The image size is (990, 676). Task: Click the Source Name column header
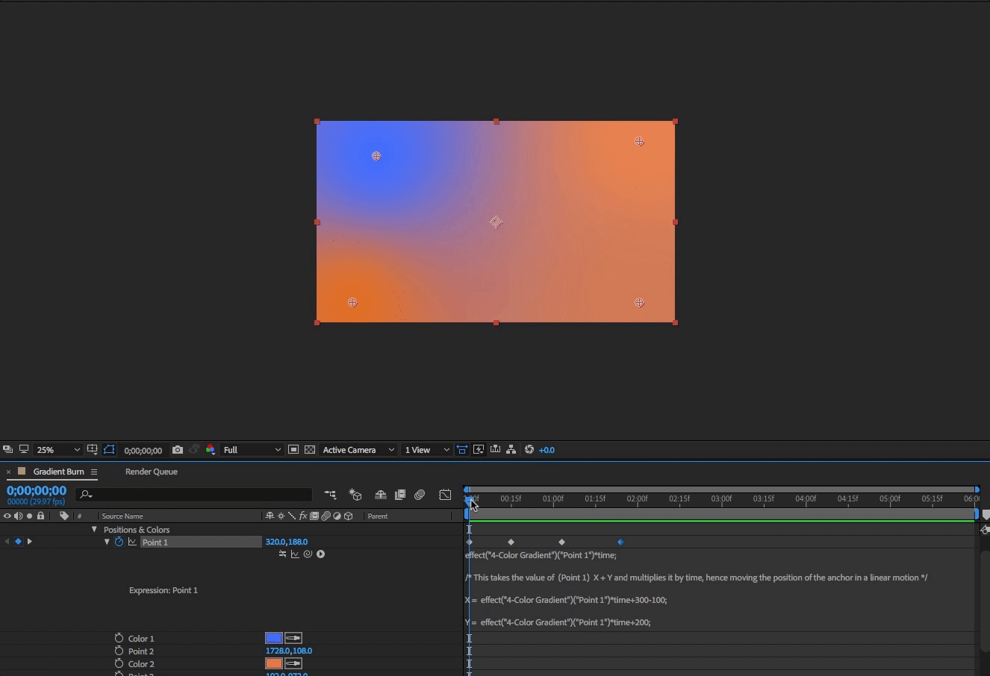click(122, 516)
